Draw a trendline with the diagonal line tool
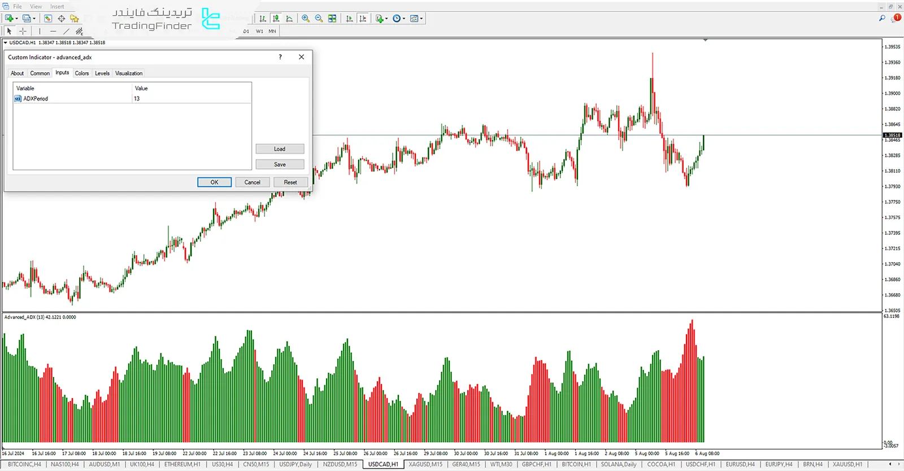The width and height of the screenshot is (904, 471). [66, 31]
